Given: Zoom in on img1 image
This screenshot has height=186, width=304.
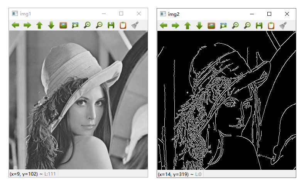Looking at the screenshot, I should point(87,25).
